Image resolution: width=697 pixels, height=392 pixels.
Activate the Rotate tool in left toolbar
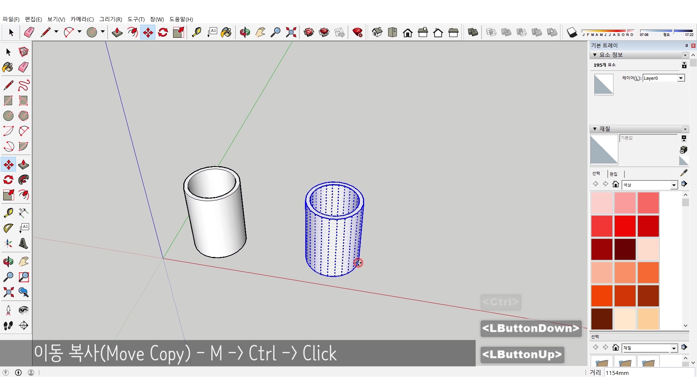(x=8, y=180)
